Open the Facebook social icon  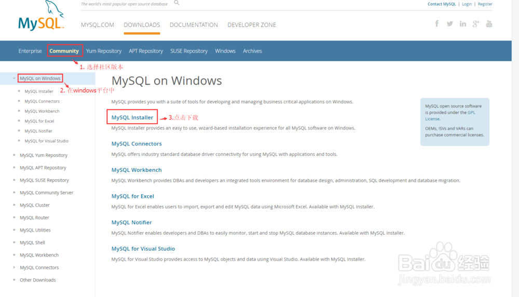437,23
